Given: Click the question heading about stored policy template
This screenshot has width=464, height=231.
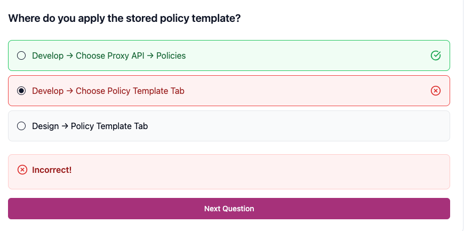Looking at the screenshot, I should coord(124,18).
